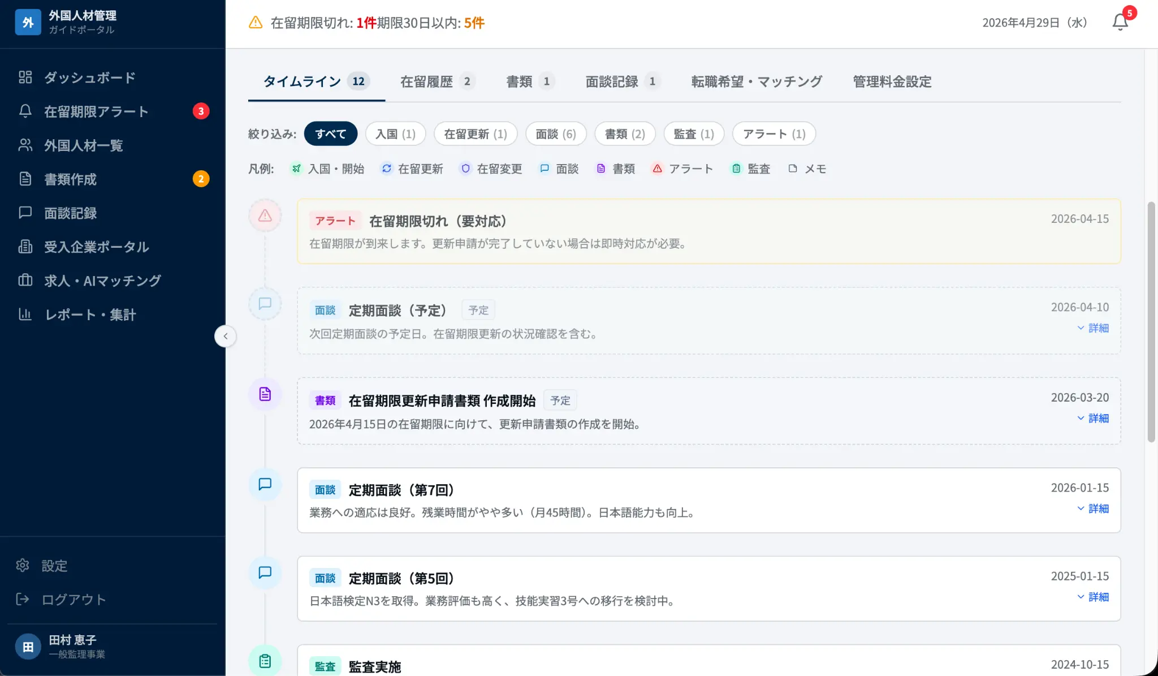
Task: Click the 予定 tag on 定期面談（予定）
Action: (x=478, y=310)
